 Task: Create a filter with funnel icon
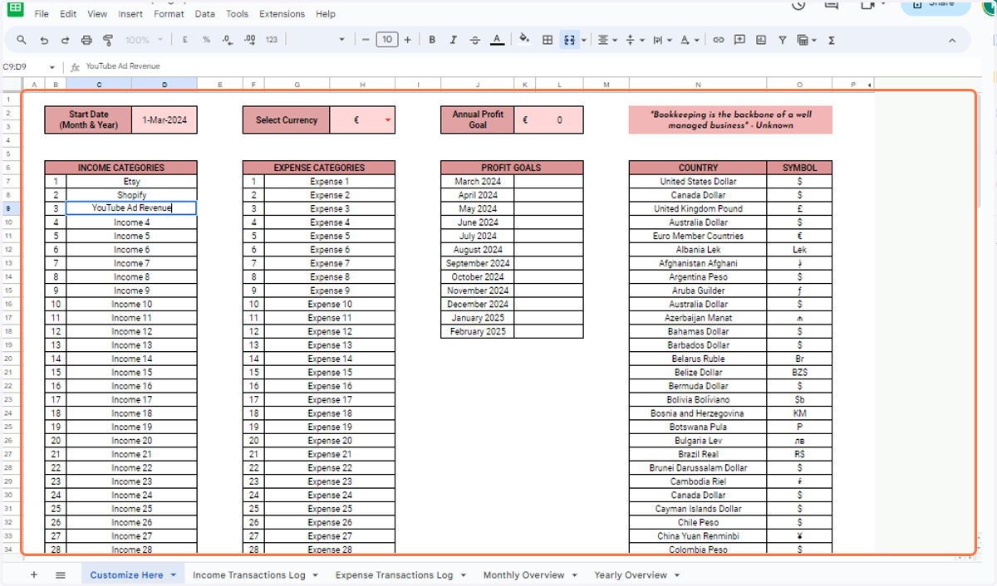click(783, 40)
